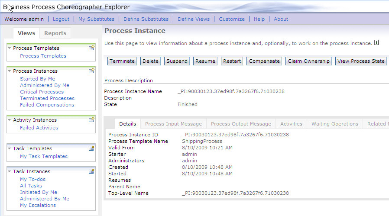389x216 pixels.
Task: Open the My To-dos view
Action: click(x=33, y=179)
